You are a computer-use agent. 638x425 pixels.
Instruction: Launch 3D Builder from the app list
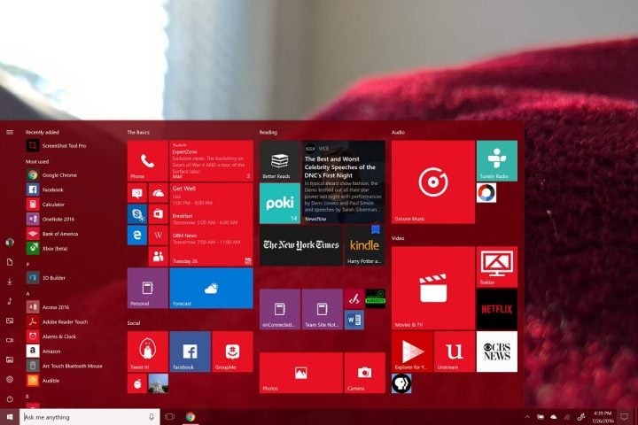[46, 278]
